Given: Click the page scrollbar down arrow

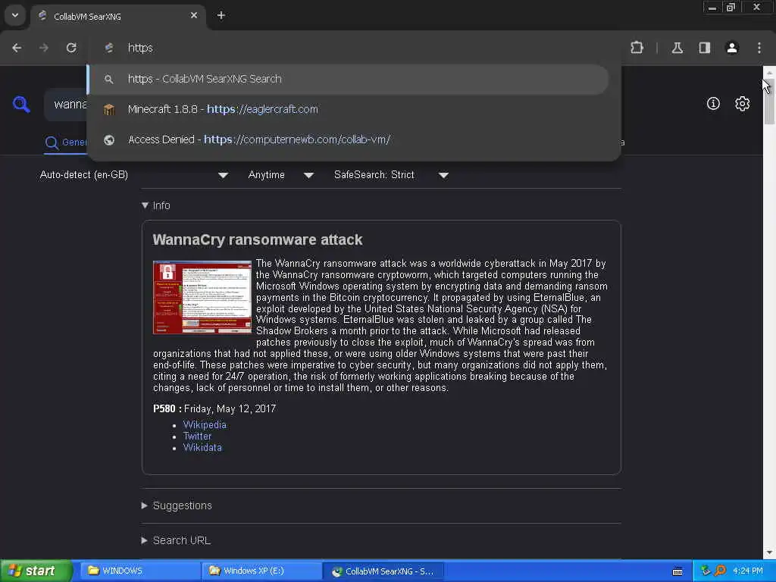Looking at the screenshot, I should pos(769,552).
